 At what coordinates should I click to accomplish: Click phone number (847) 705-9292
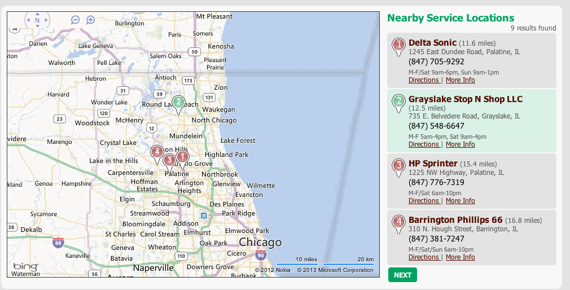coord(436,61)
